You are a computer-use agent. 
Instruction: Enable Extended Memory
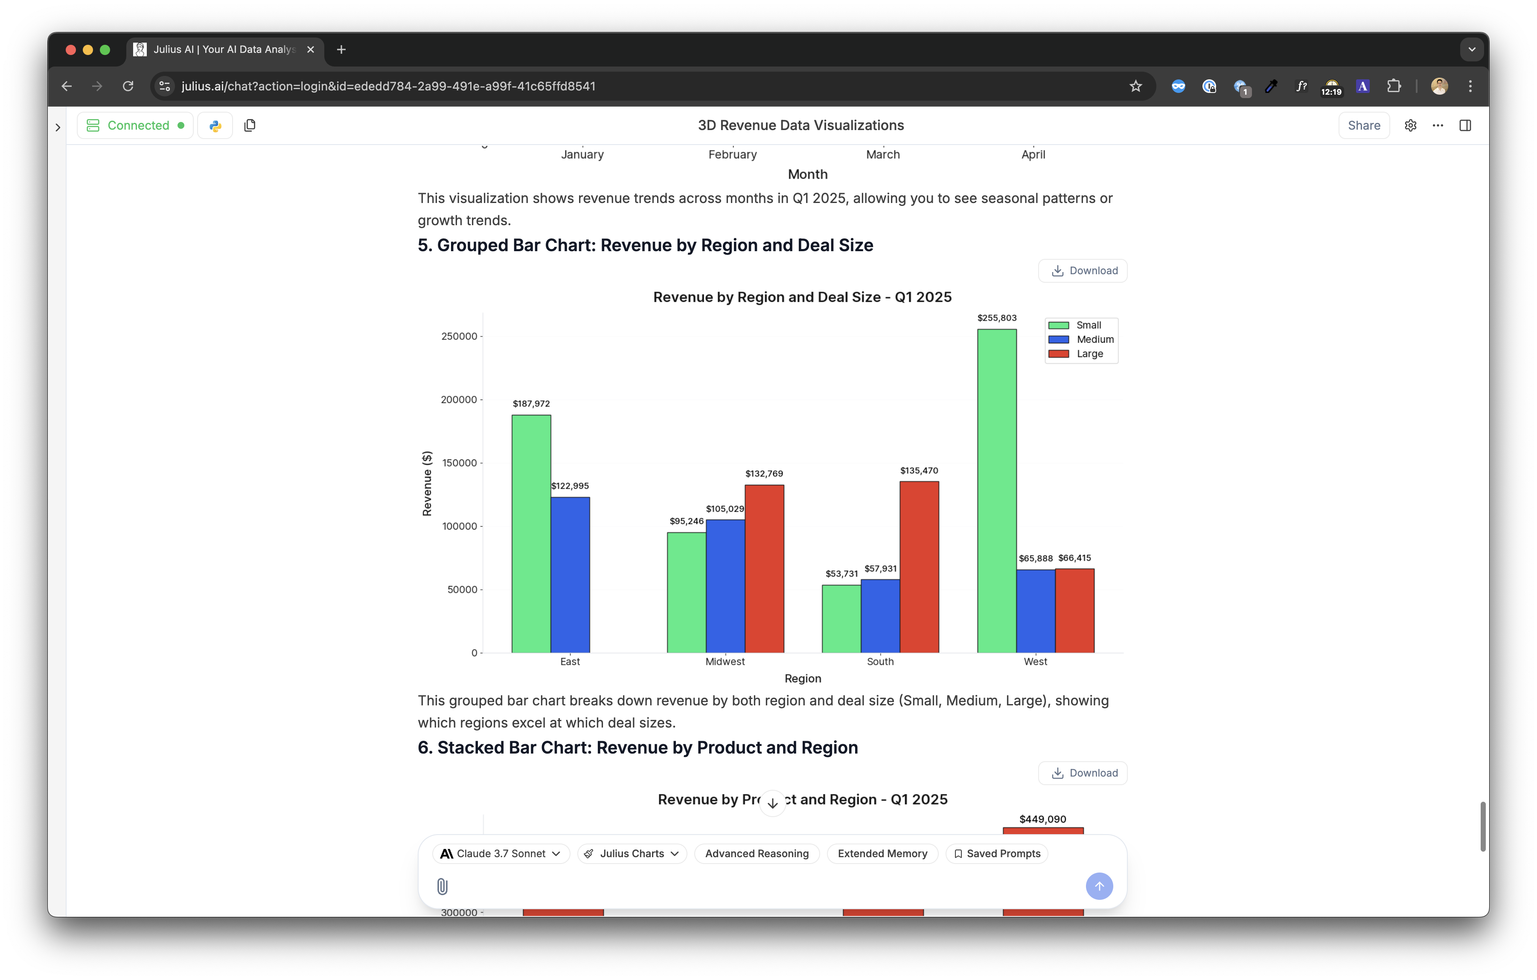click(882, 854)
